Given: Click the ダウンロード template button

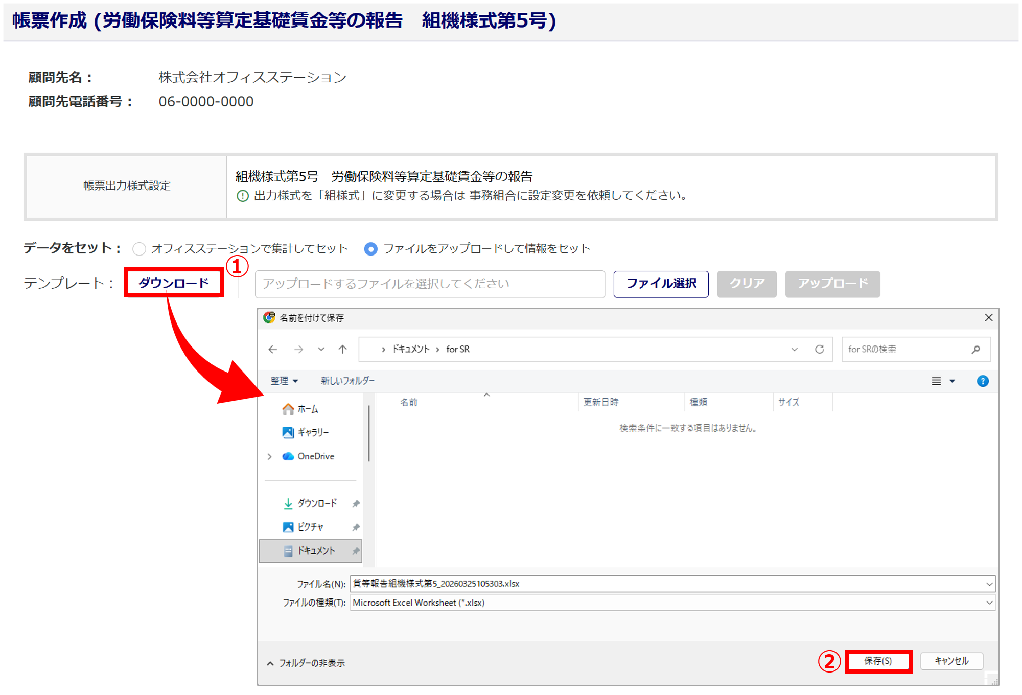Looking at the screenshot, I should coord(174,283).
